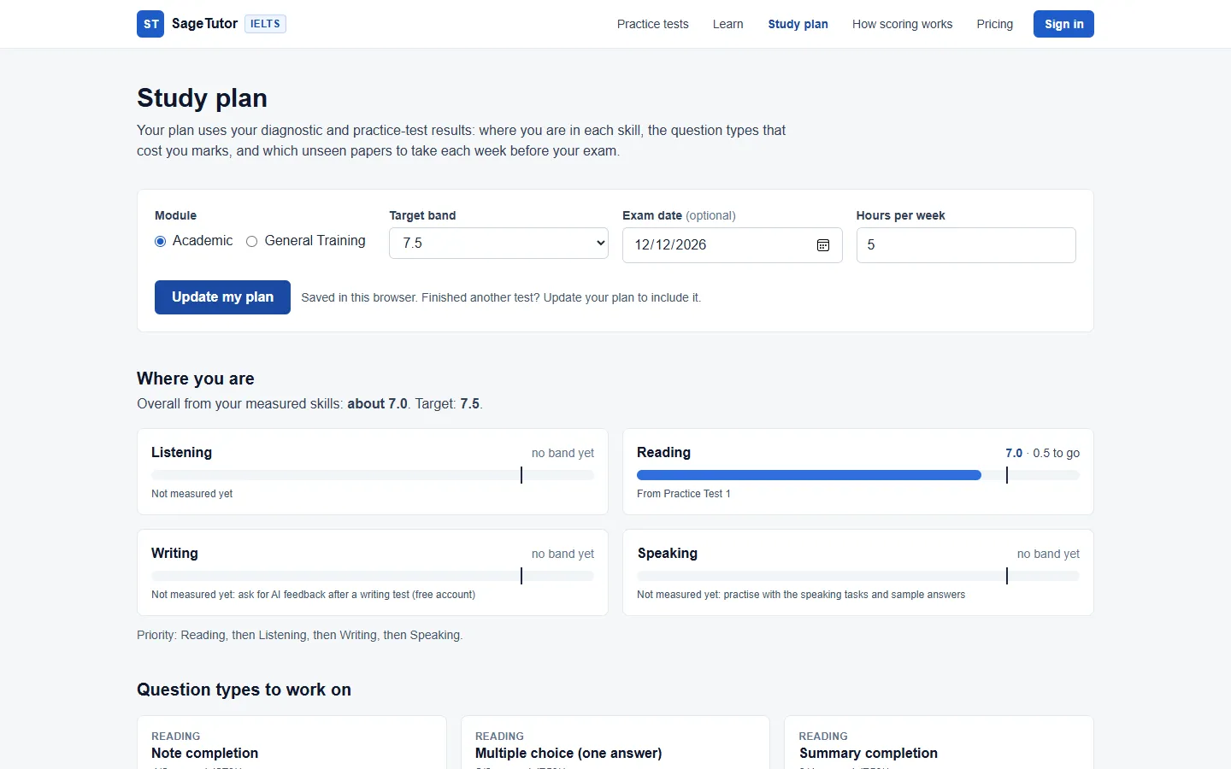Focus the Hours per week field
Viewport: 1231px width, 769px height.
click(966, 245)
